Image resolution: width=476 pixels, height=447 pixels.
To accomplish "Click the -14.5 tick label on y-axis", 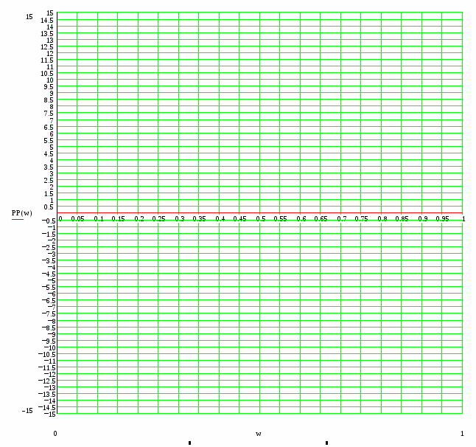I will tap(46, 407).
